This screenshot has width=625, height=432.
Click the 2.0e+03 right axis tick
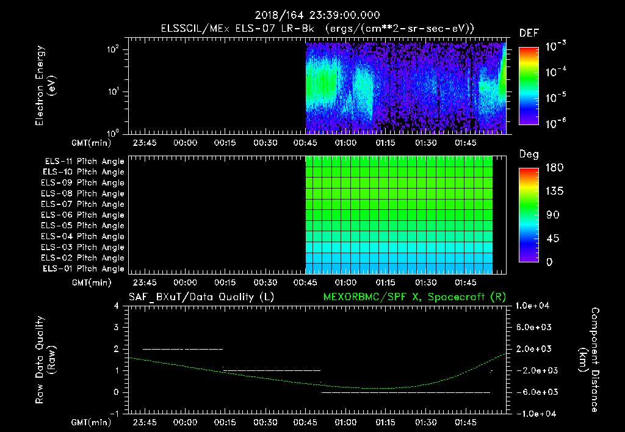[x=533, y=348]
